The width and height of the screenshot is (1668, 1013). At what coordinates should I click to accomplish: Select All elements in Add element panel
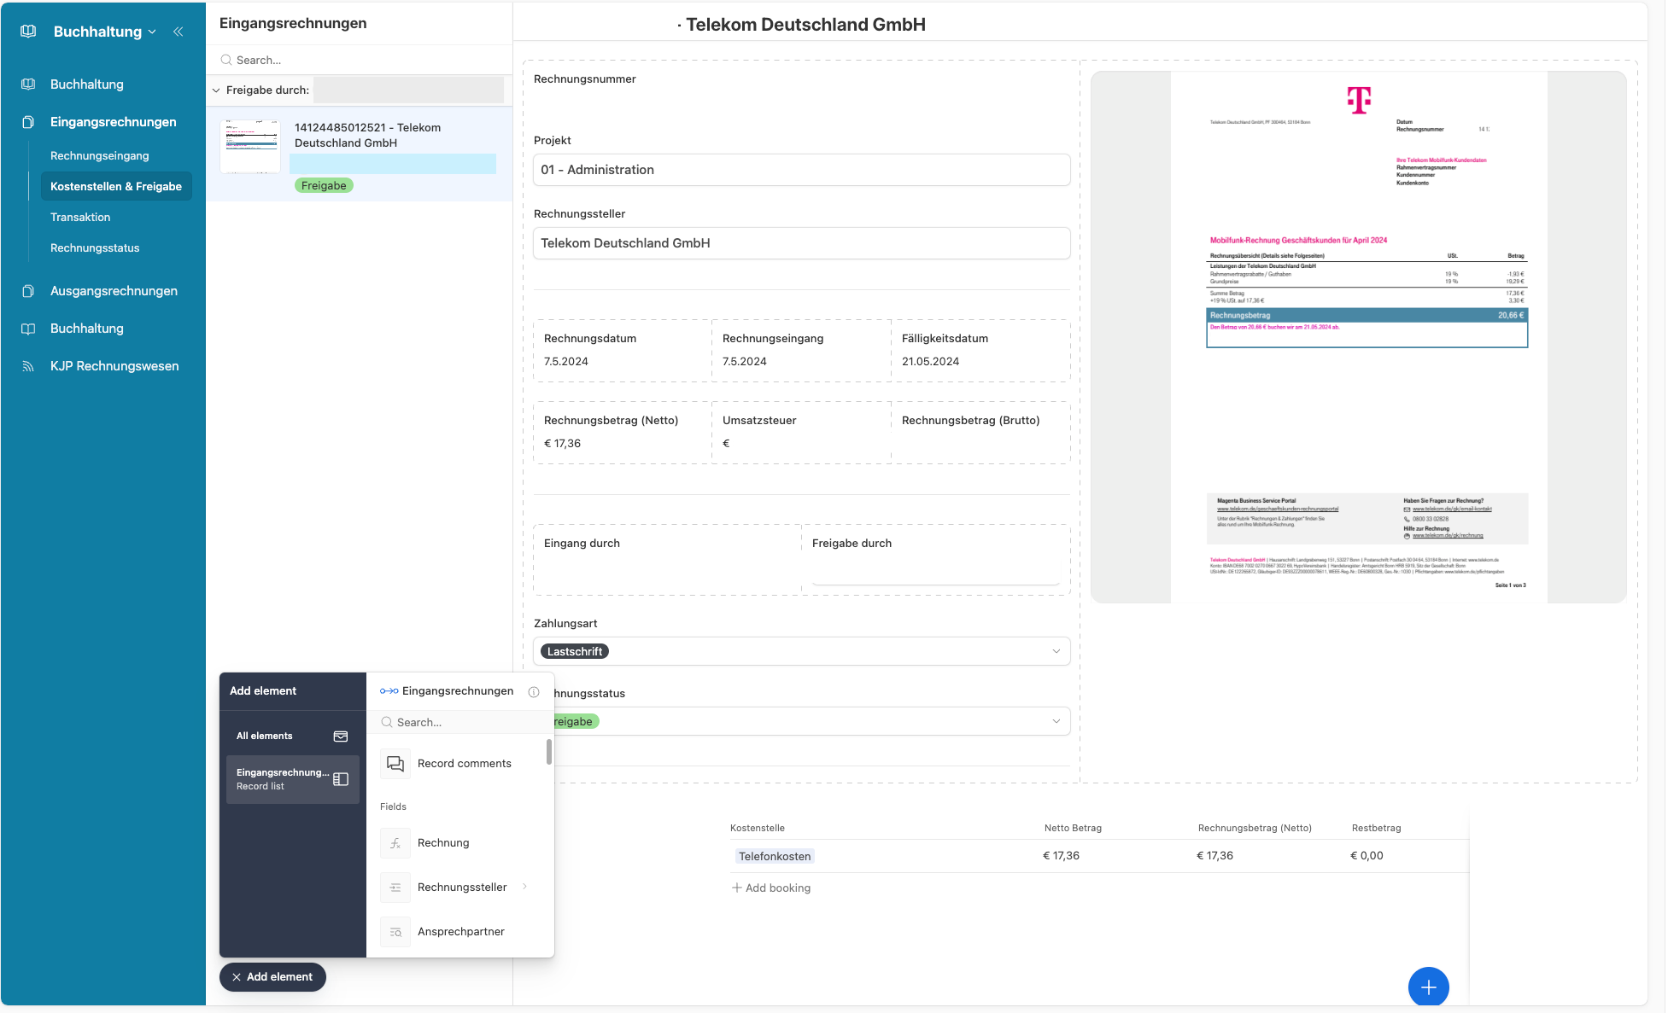click(292, 736)
